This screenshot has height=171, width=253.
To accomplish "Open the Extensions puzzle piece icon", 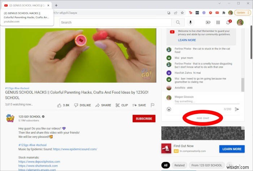I will point(224,13).
